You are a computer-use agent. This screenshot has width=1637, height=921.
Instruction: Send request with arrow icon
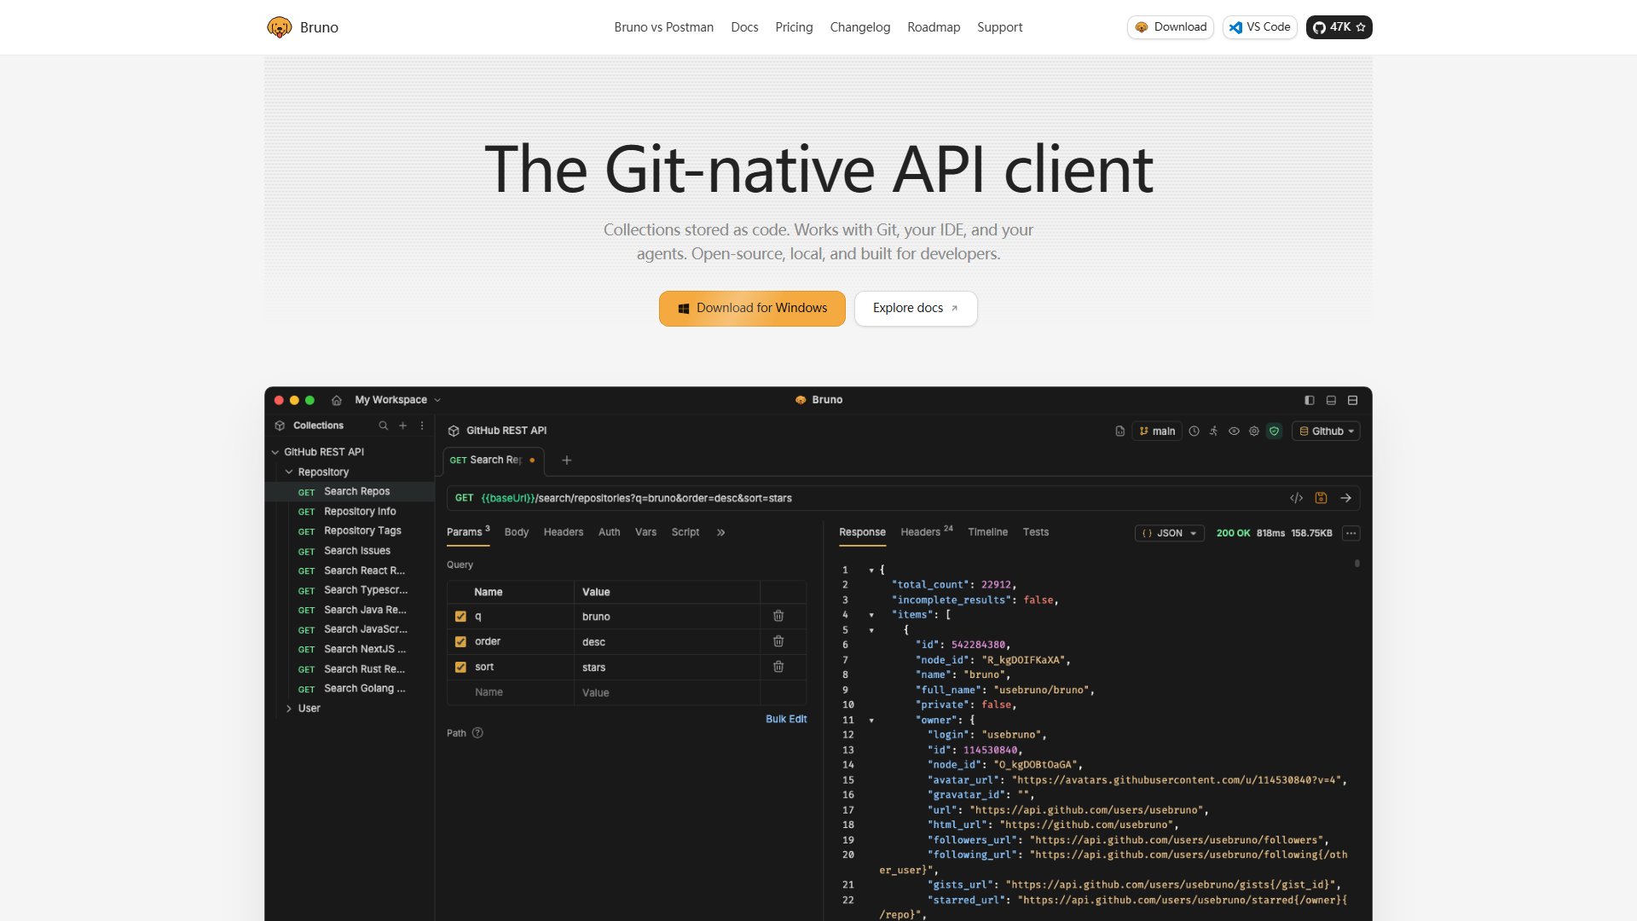[x=1346, y=498]
